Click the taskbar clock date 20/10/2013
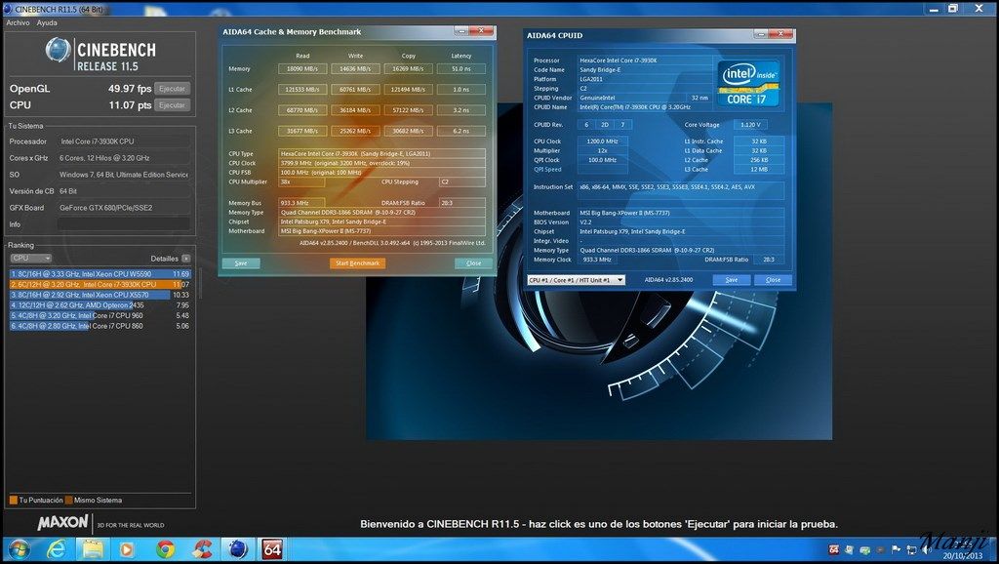Image resolution: width=999 pixels, height=564 pixels. tap(963, 556)
